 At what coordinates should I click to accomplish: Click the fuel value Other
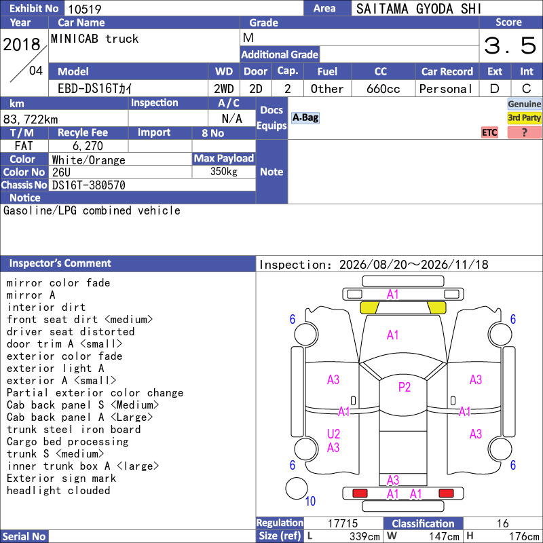coord(327,89)
